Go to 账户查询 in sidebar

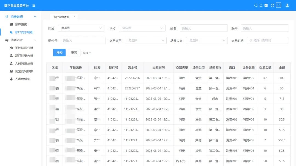coord(21,24)
